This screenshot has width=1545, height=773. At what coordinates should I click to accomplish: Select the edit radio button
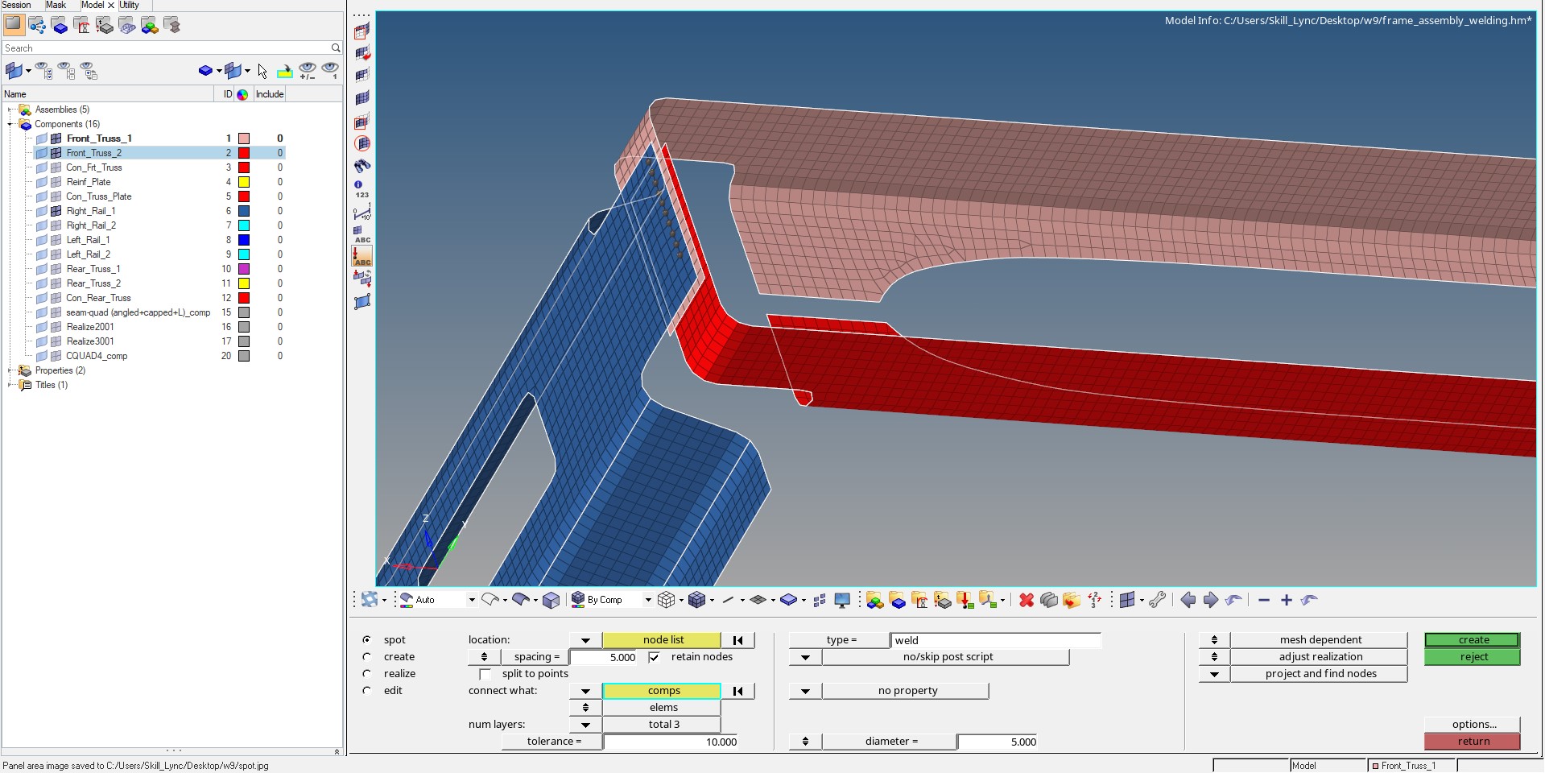(x=367, y=691)
